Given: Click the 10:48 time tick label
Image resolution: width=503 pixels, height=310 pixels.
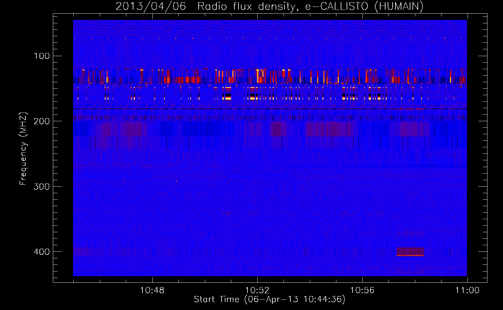Looking at the screenshot, I should [152, 290].
